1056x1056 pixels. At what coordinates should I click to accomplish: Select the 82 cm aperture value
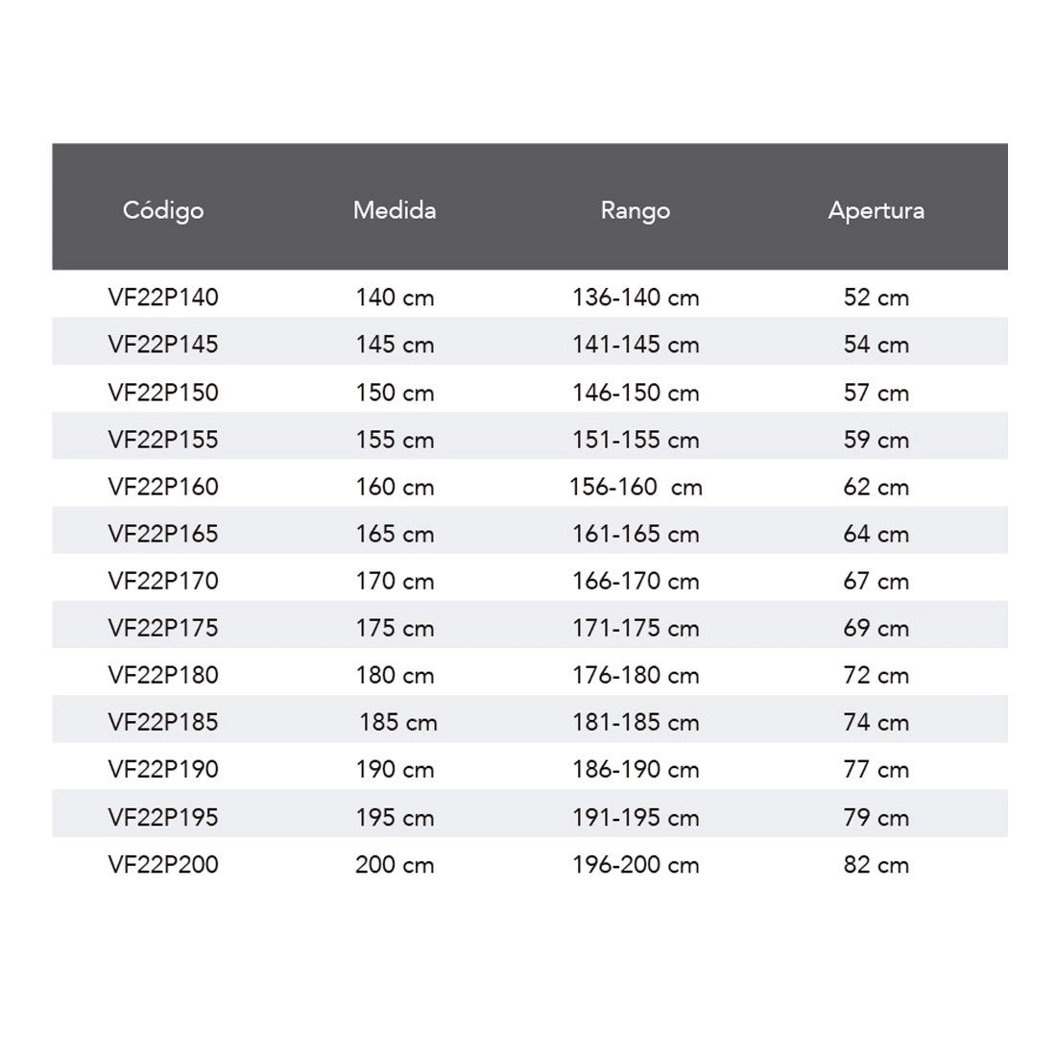[876, 864]
